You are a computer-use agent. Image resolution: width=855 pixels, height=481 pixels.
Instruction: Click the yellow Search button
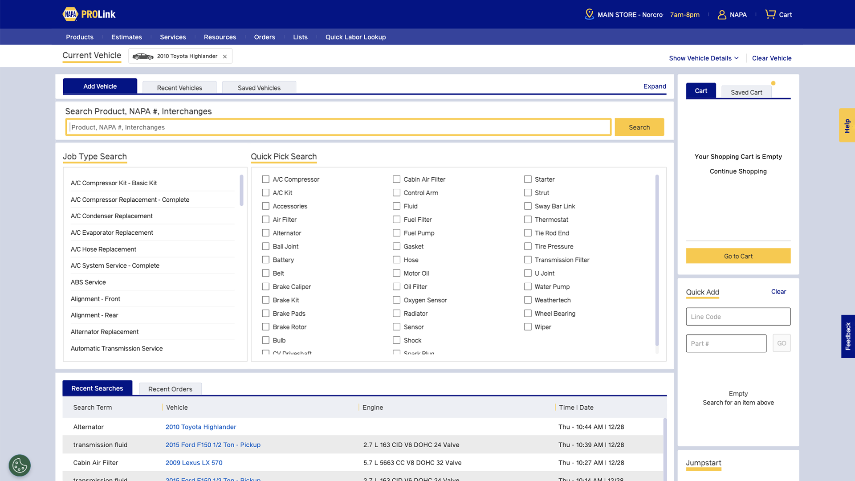tap(639, 127)
